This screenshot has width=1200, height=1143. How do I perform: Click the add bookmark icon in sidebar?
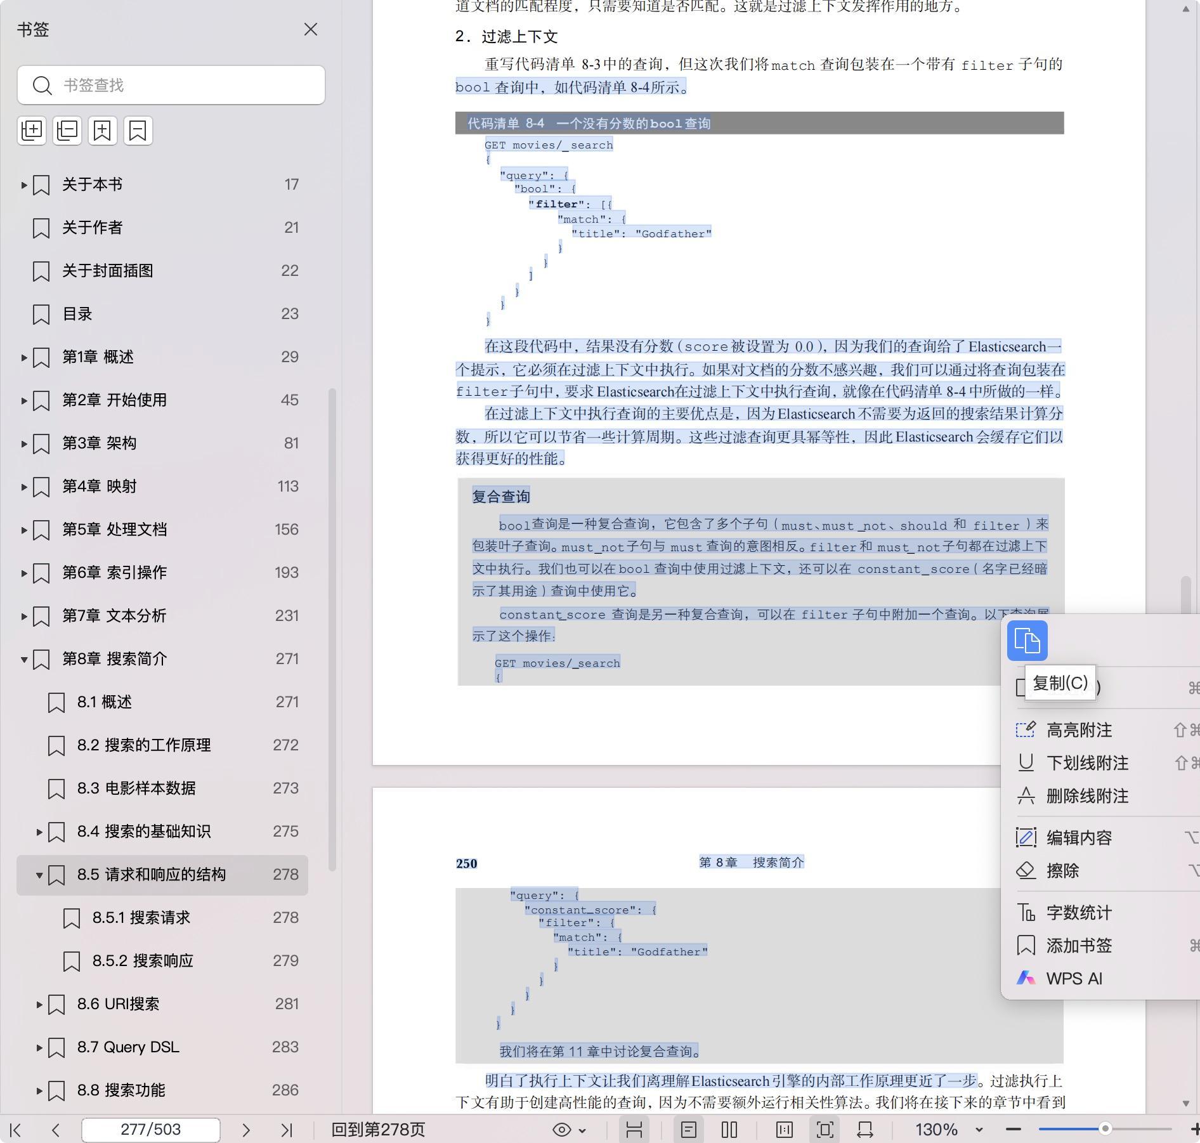pyautogui.click(x=103, y=131)
